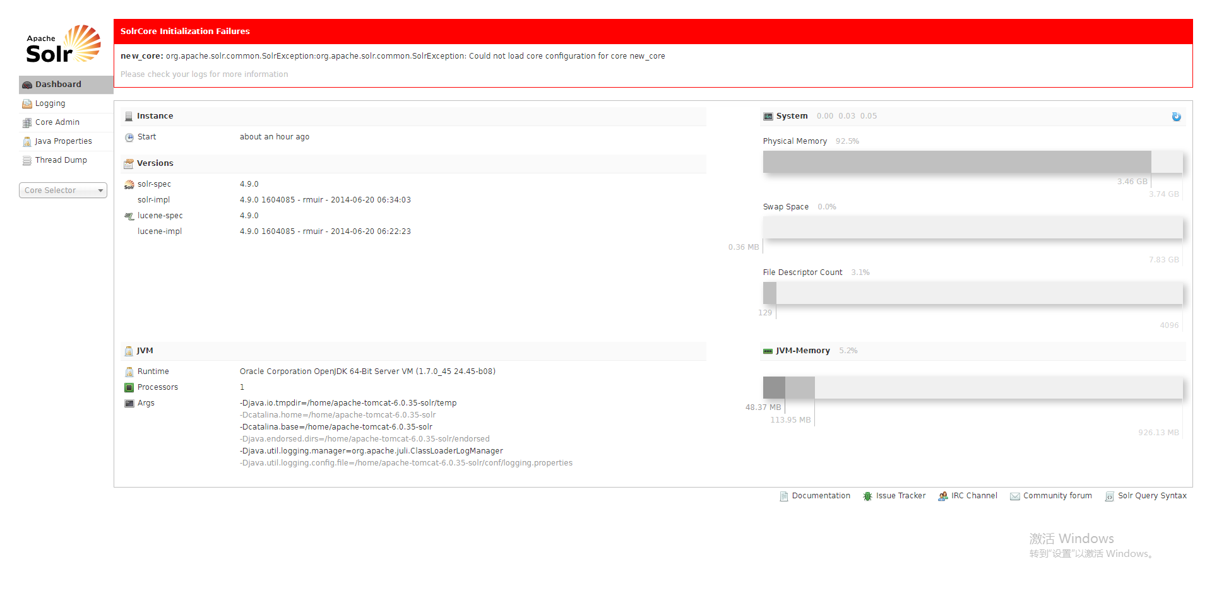The image size is (1212, 591).
Task: Click the Documentation page icon
Action: click(x=784, y=496)
